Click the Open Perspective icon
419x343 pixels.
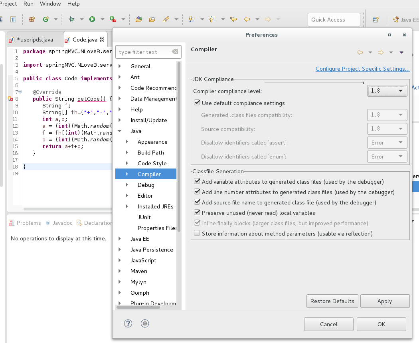[376, 20]
